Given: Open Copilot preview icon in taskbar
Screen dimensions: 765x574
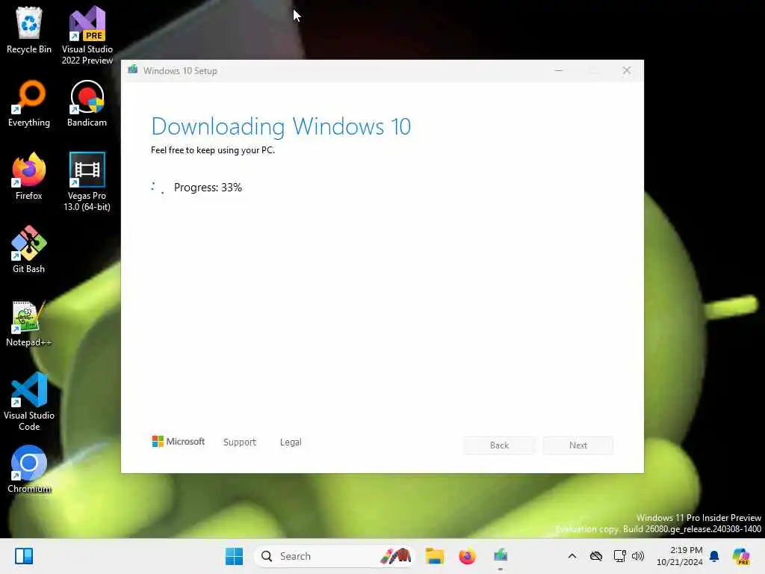Looking at the screenshot, I should click(x=741, y=556).
